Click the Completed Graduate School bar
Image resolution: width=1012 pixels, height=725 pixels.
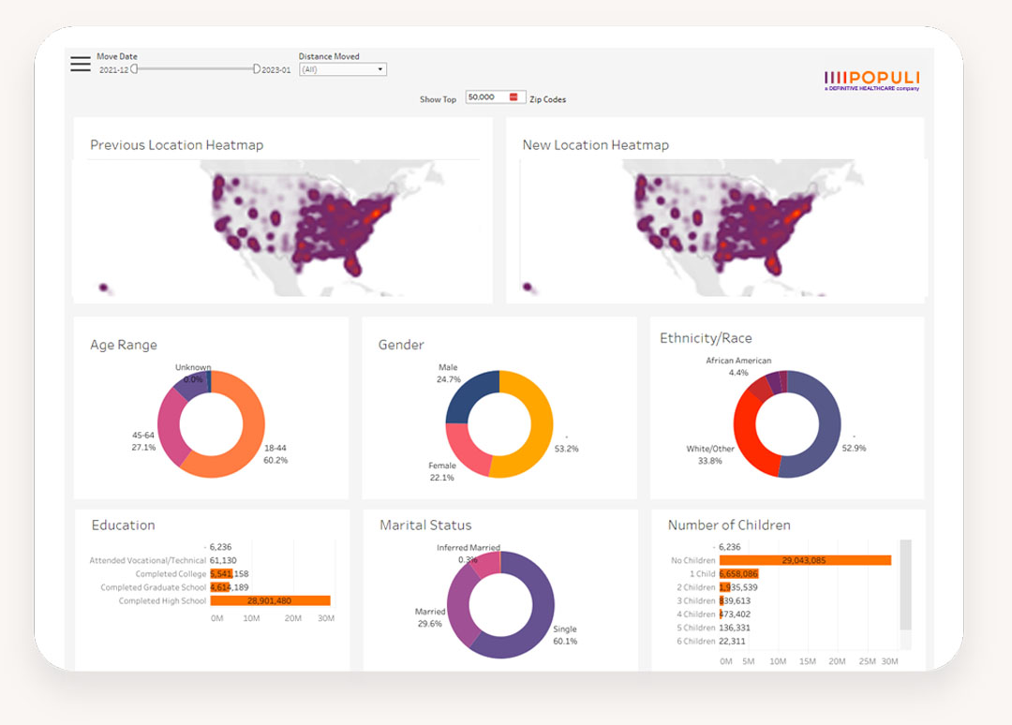coord(220,587)
